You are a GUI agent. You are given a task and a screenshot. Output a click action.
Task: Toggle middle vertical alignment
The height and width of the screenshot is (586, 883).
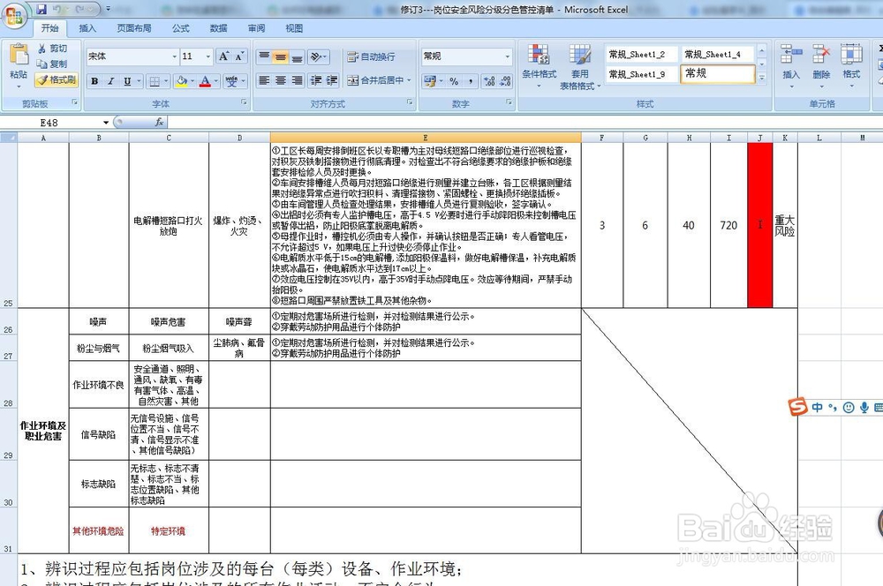281,56
